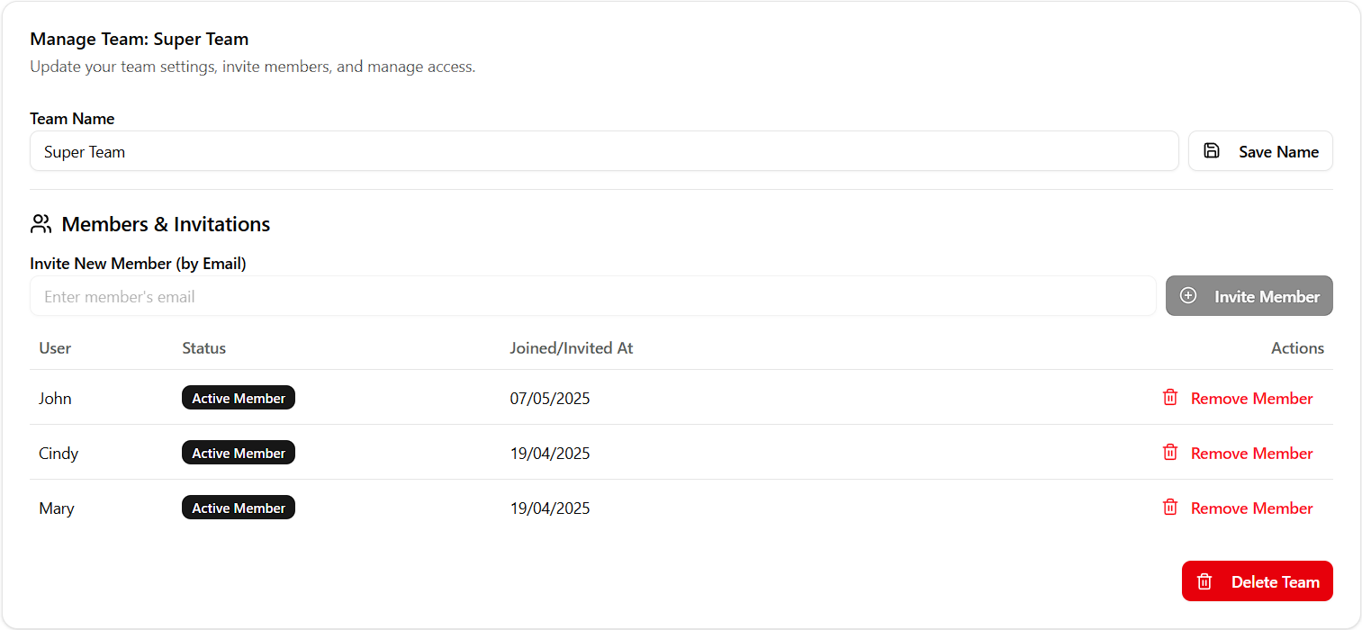The width and height of the screenshot is (1362, 630).
Task: Click trash icon in Mary's row
Action: point(1170,508)
